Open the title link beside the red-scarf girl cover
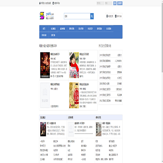The height and width of the screenshot is (163, 163). tap(84, 54)
